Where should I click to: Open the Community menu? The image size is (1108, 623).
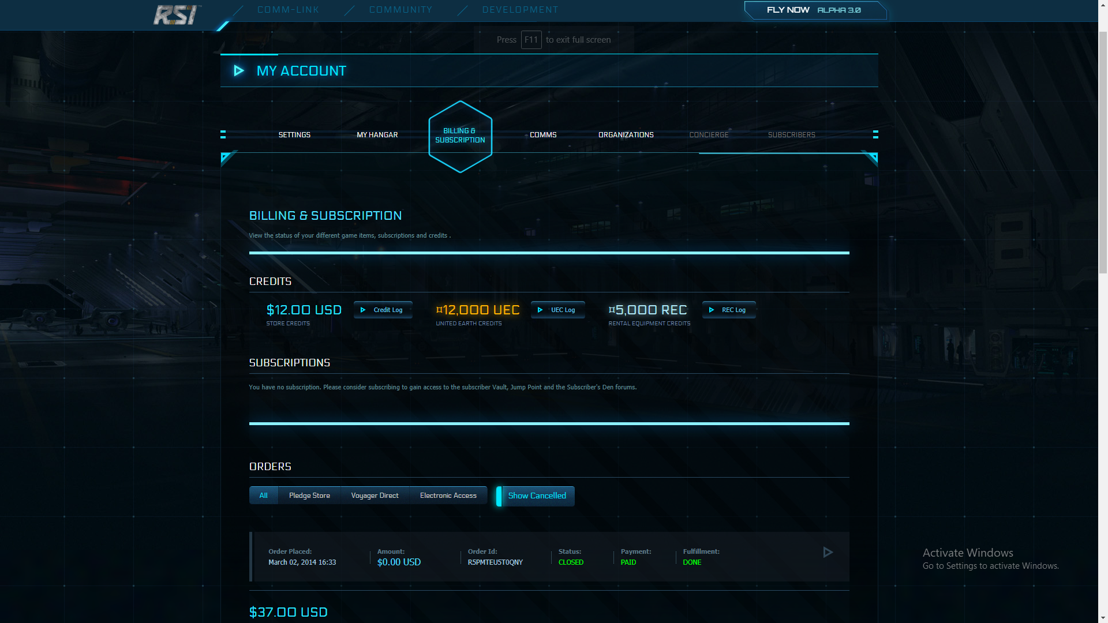[400, 10]
